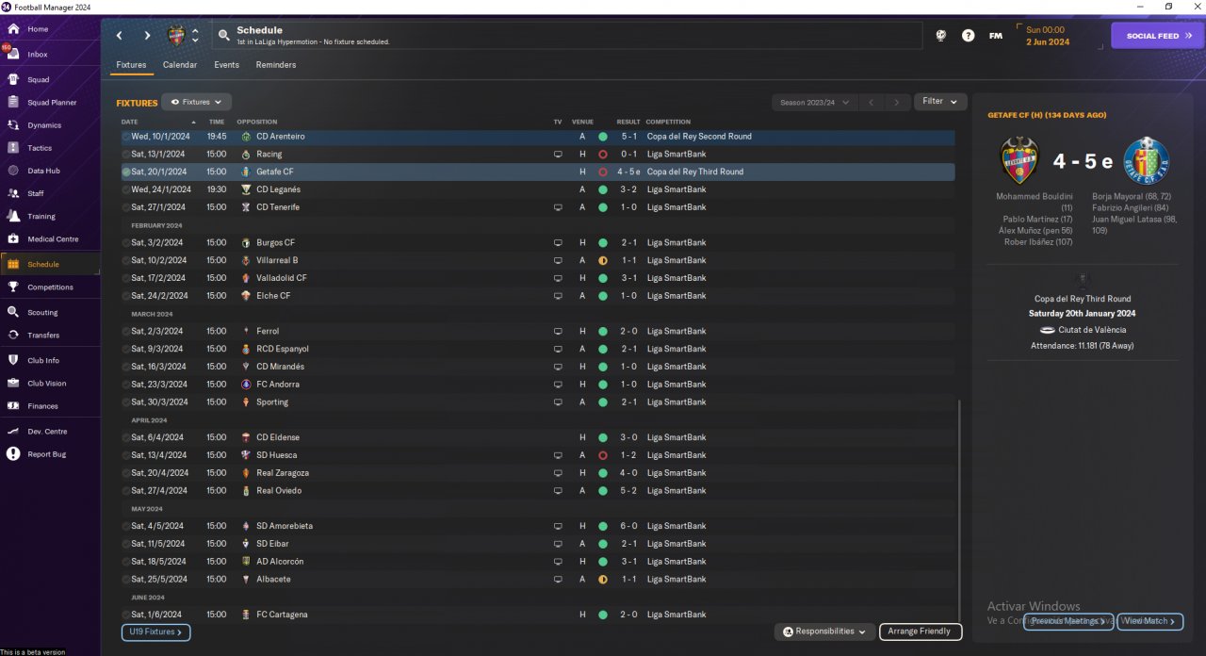Go back with the left arrow
Viewport: 1206px width, 656px height.
pos(120,36)
